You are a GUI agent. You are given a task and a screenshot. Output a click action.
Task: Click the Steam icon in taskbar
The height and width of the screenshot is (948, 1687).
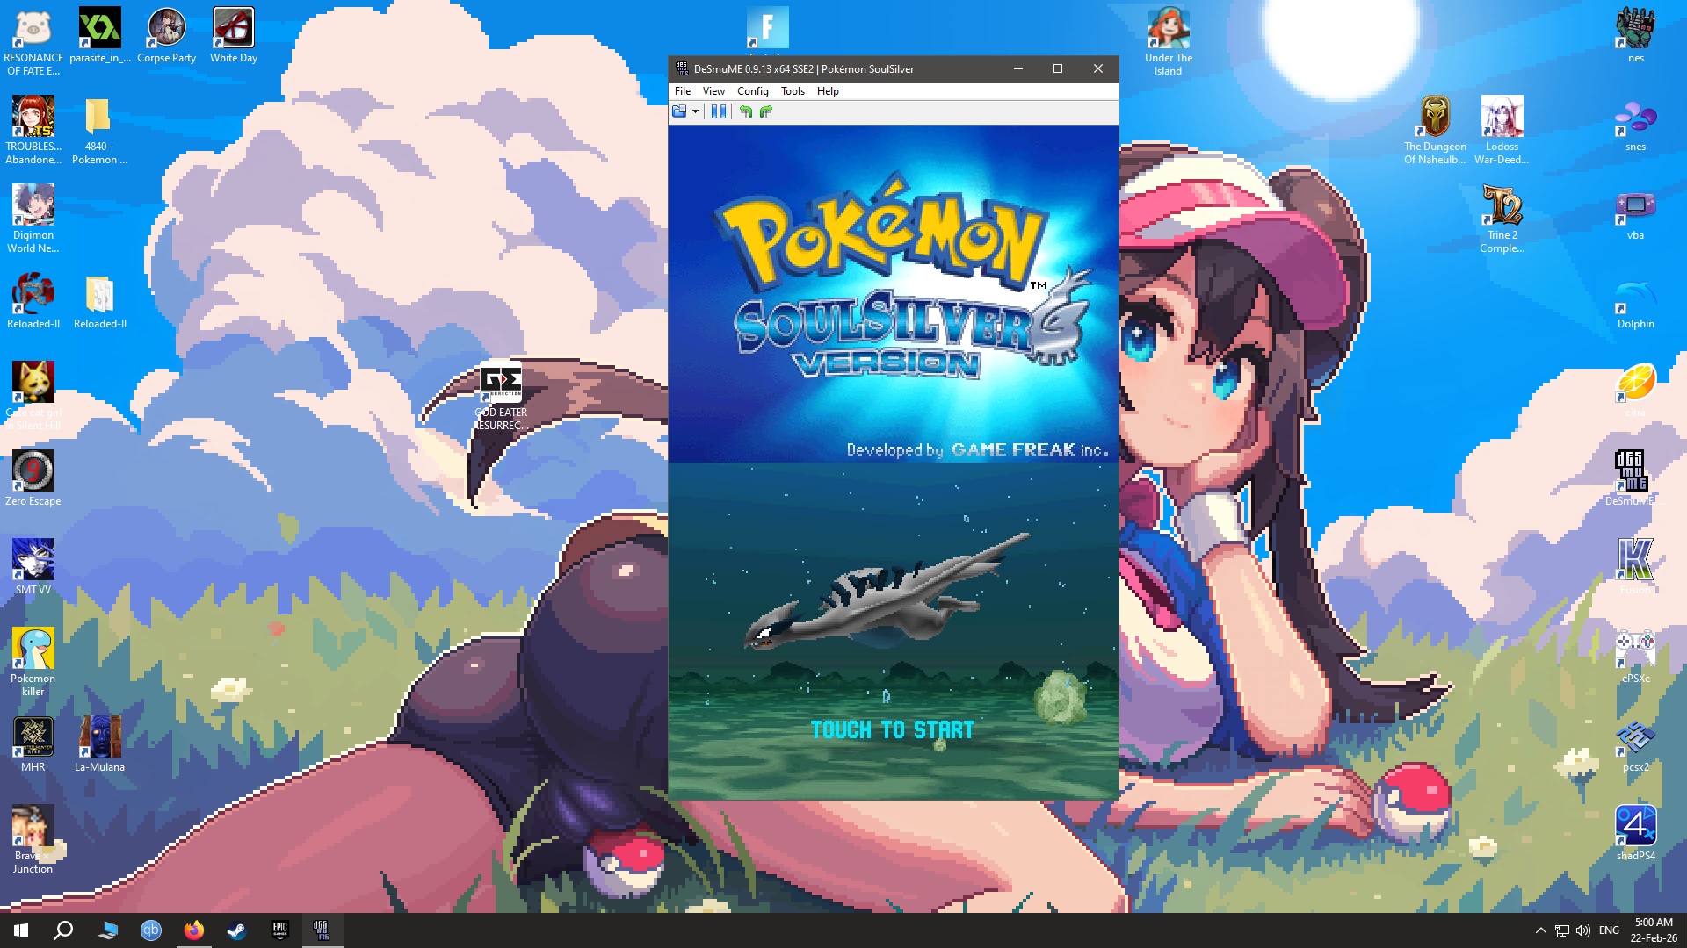236,930
